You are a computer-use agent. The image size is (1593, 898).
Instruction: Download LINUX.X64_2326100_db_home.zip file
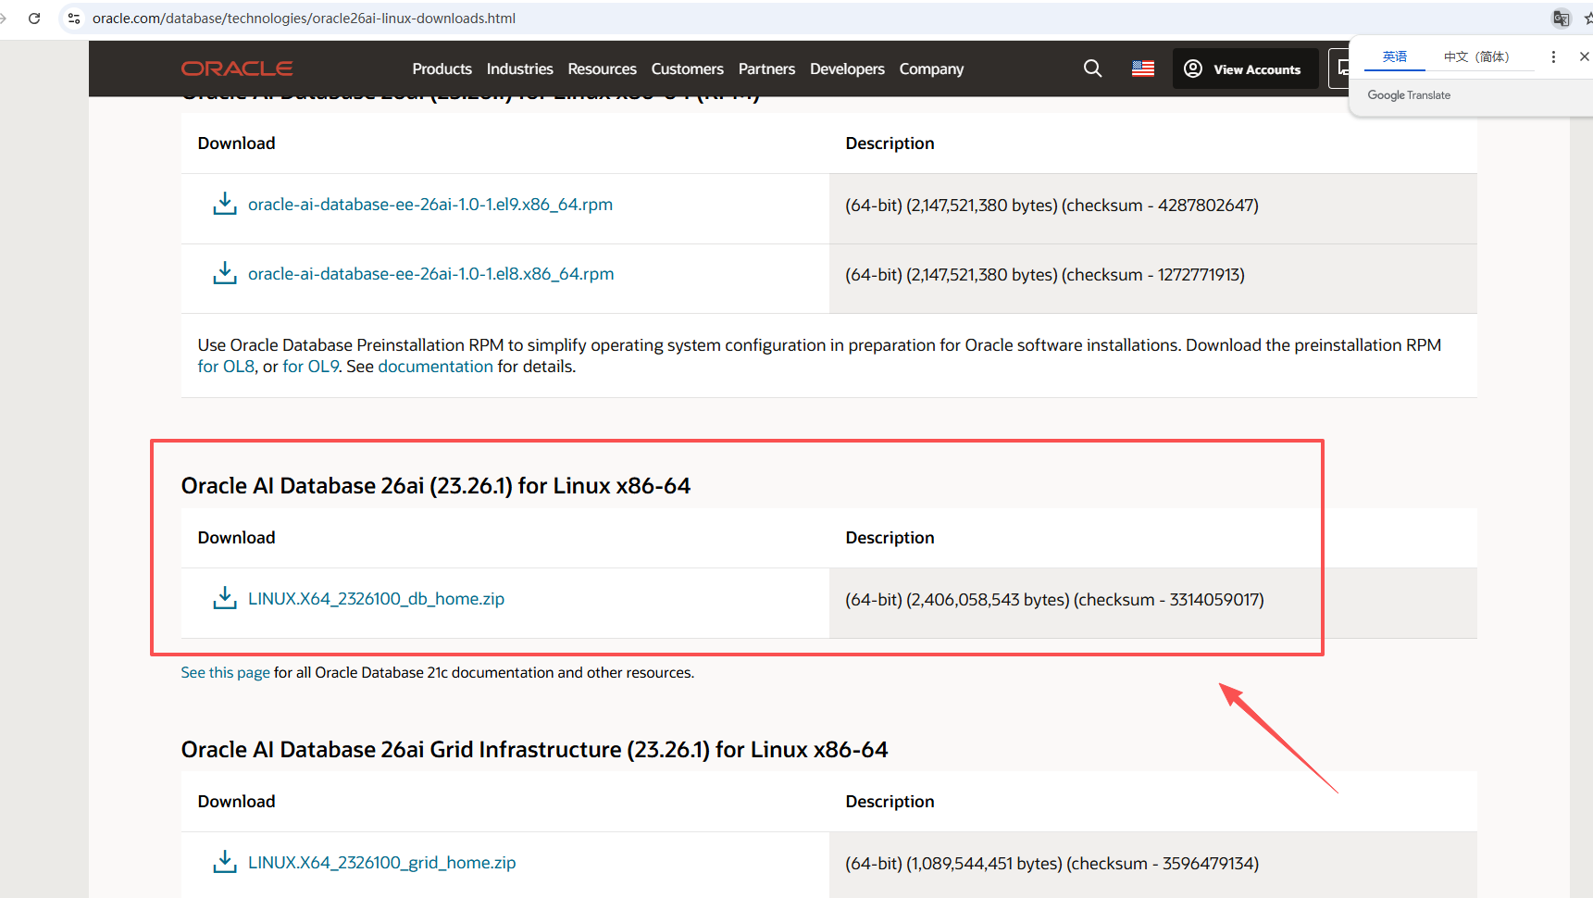[376, 599]
